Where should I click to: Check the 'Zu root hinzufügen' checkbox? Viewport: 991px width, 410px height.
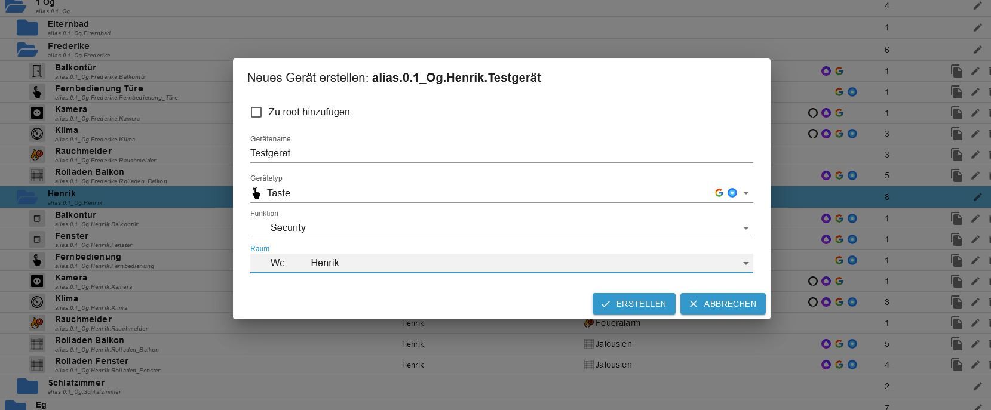point(256,112)
